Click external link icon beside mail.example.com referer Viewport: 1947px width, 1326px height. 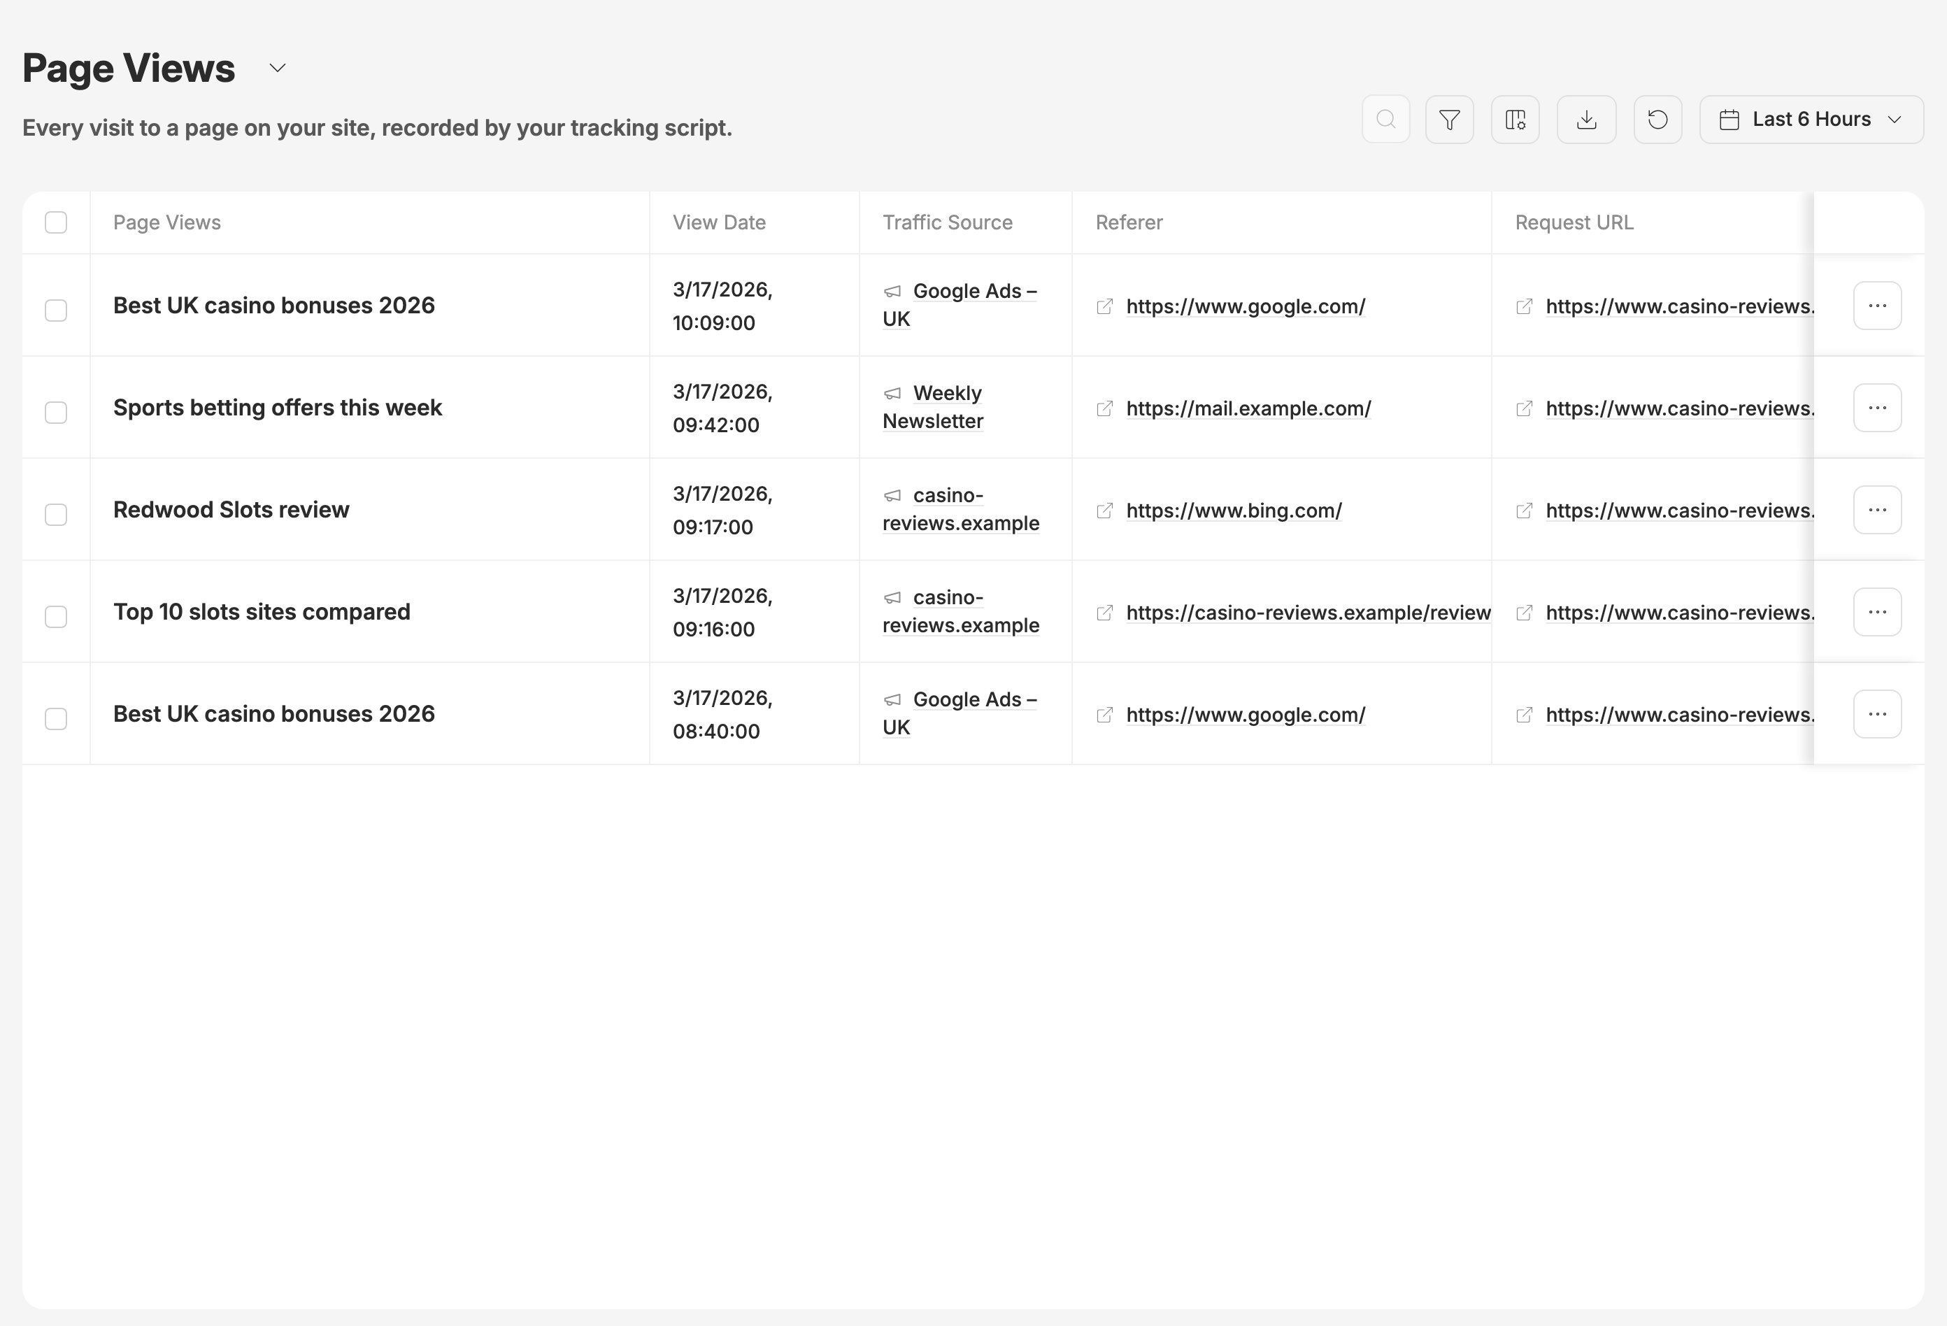point(1105,408)
